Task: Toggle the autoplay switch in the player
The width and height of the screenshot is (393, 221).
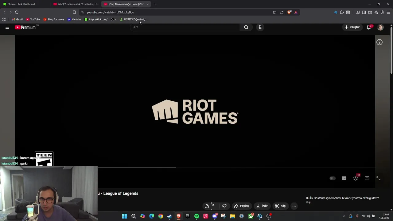Action: (x=333, y=178)
